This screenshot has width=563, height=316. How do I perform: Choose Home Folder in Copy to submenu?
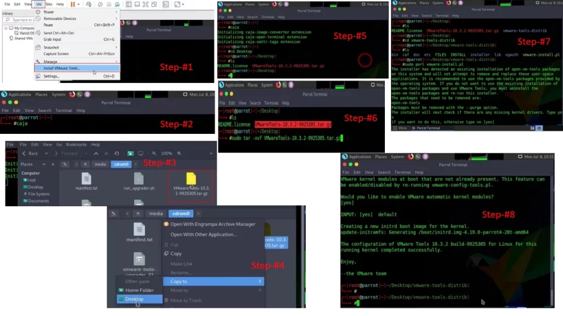pyautogui.click(x=139, y=290)
